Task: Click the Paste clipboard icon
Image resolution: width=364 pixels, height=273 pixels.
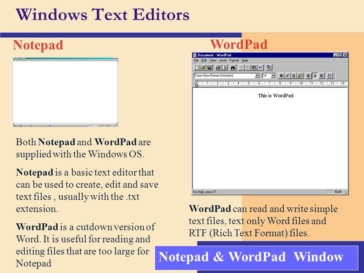Action: [254, 67]
